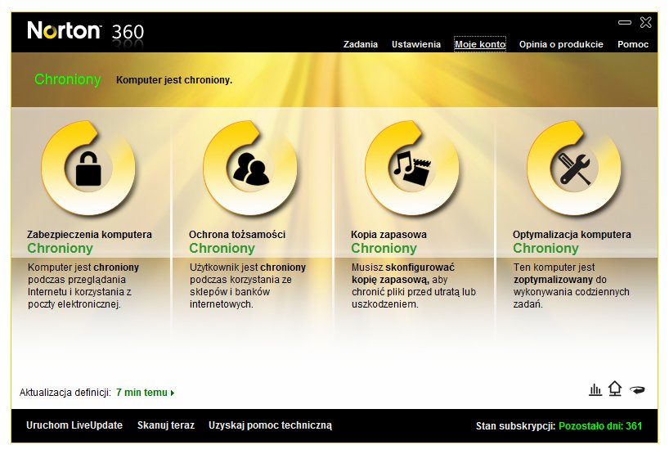Screen dimensions: 669x454
Task: Open the Ustawienia menu
Action: pyautogui.click(x=415, y=44)
